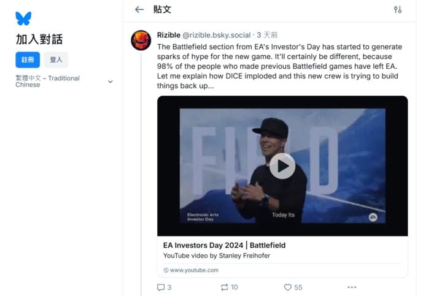Click the 登入 login button
Viewport: 426px width, 296px height.
point(56,59)
